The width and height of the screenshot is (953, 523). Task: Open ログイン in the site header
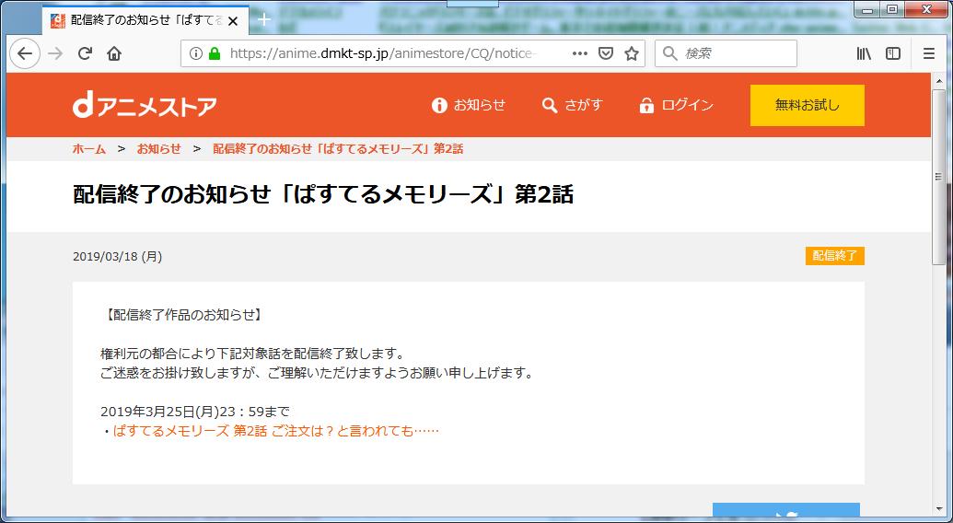click(x=676, y=105)
